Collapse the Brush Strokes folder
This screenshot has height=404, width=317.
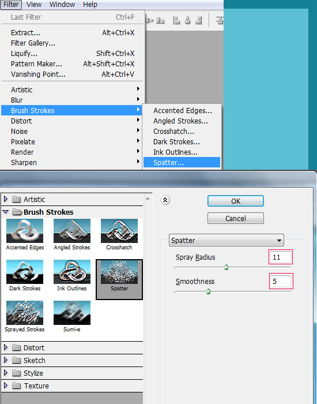(6, 212)
